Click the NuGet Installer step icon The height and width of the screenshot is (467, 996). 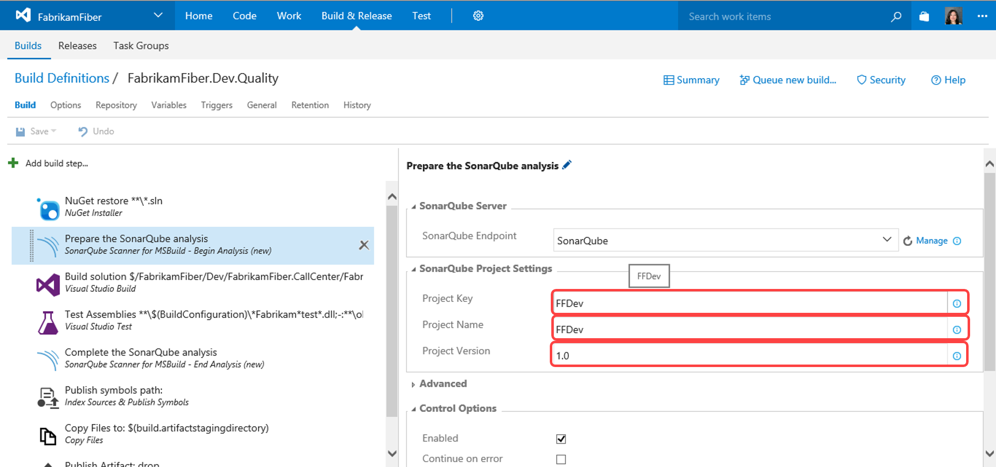pos(48,209)
